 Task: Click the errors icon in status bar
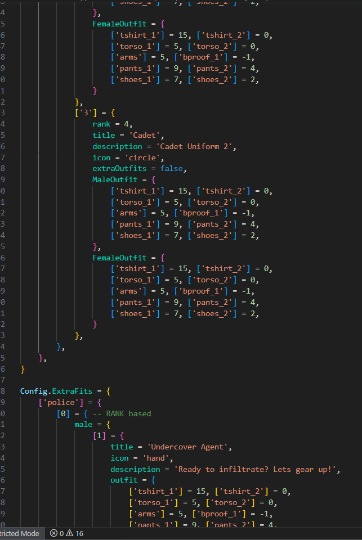click(54, 533)
